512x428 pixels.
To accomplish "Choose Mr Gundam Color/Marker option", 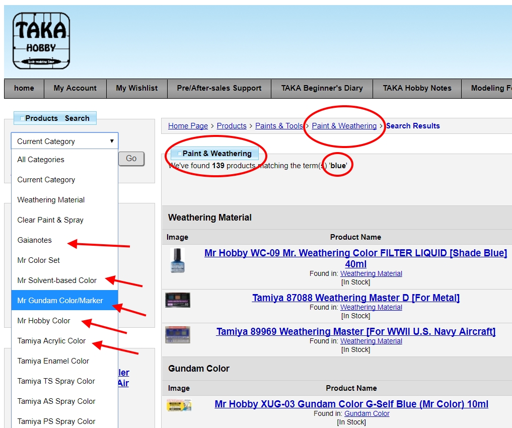I will point(64,300).
